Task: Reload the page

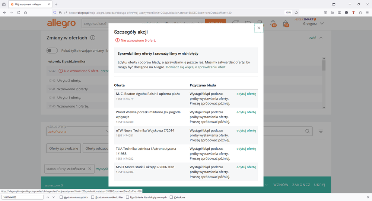Action: click(19, 13)
